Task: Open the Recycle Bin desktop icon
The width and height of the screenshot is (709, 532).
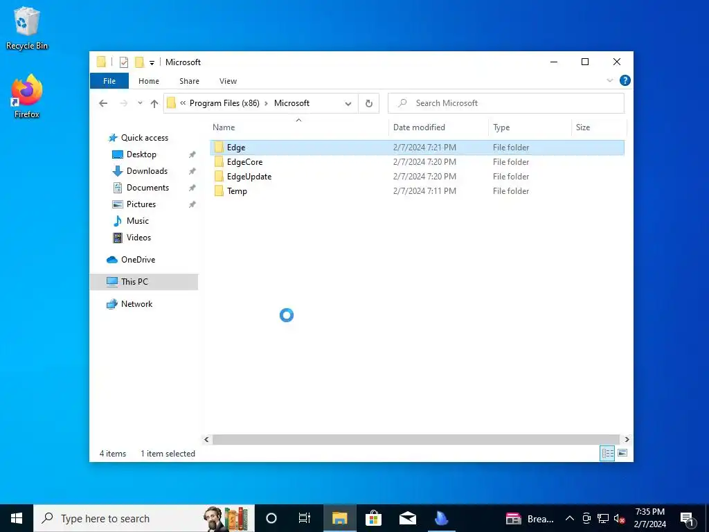Action: click(27, 28)
